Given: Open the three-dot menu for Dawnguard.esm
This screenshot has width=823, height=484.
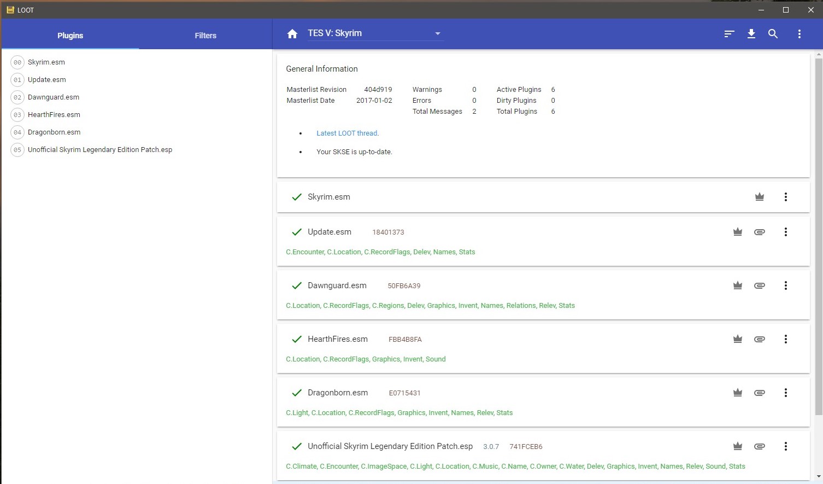Looking at the screenshot, I should [x=786, y=285].
